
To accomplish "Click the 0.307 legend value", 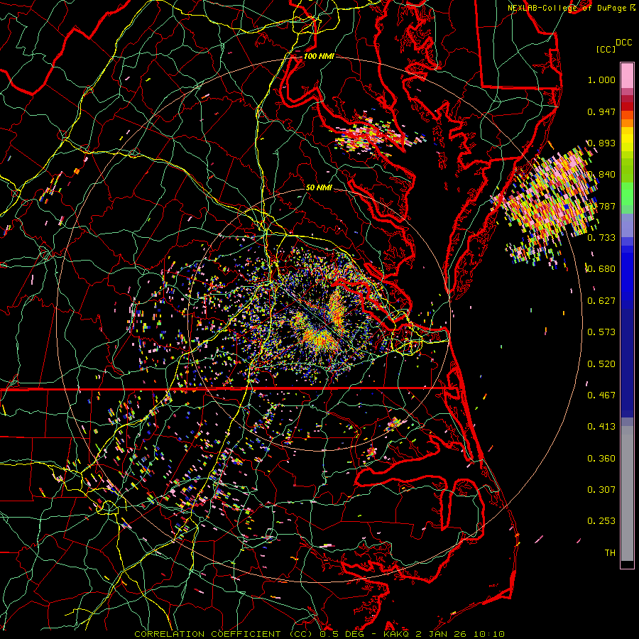I will 601,490.
